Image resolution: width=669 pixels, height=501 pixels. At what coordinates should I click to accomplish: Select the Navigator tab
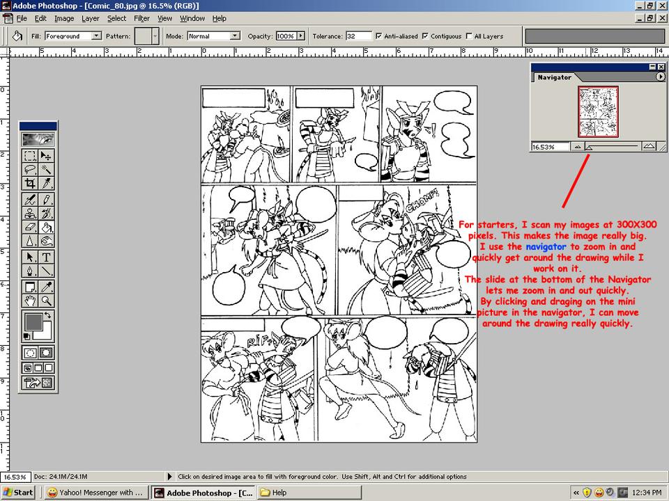tap(554, 77)
